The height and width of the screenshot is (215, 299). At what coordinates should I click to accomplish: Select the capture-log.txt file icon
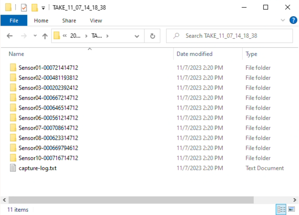[13, 168]
